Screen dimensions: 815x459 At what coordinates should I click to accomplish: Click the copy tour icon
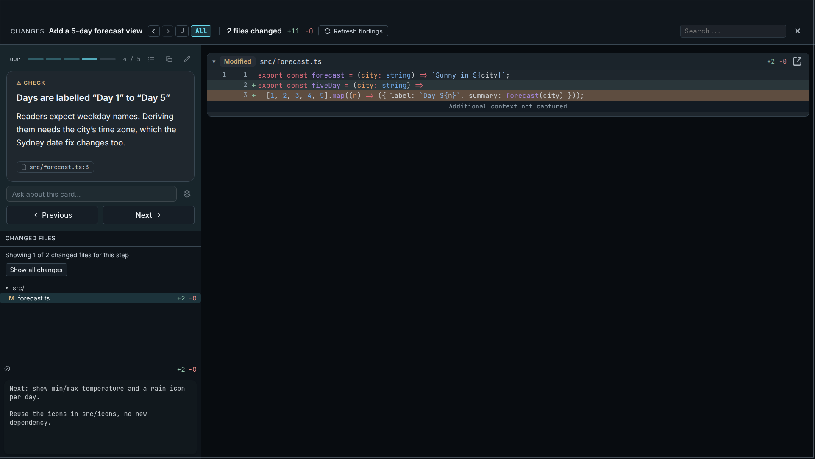pos(169,59)
